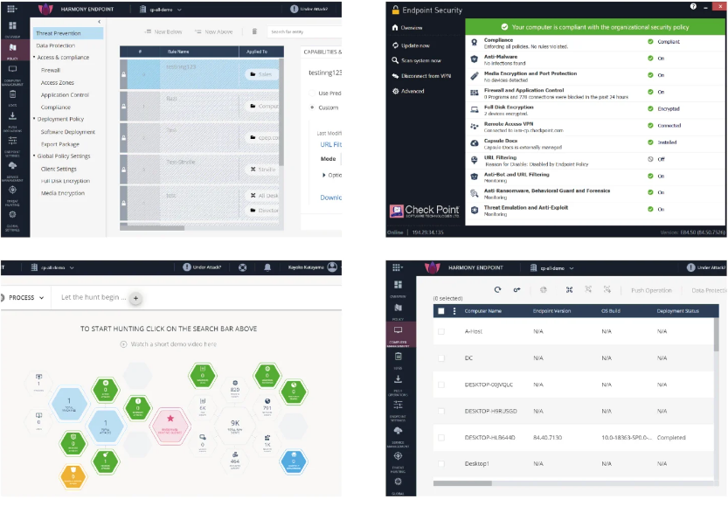Image resolution: width=728 pixels, height=506 pixels.
Task: Open the notifications bell in threat hunting header
Action: point(267,267)
